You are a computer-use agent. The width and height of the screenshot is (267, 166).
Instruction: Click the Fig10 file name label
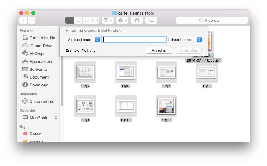[x=126, y=120]
